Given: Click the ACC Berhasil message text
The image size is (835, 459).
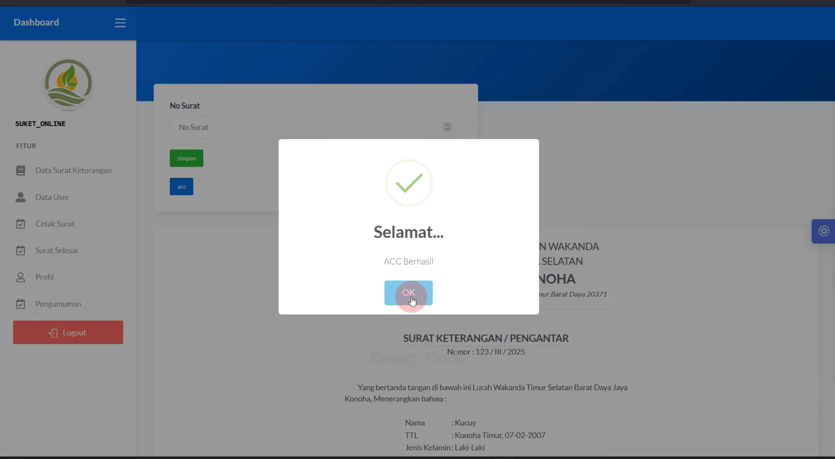Looking at the screenshot, I should click(x=409, y=261).
